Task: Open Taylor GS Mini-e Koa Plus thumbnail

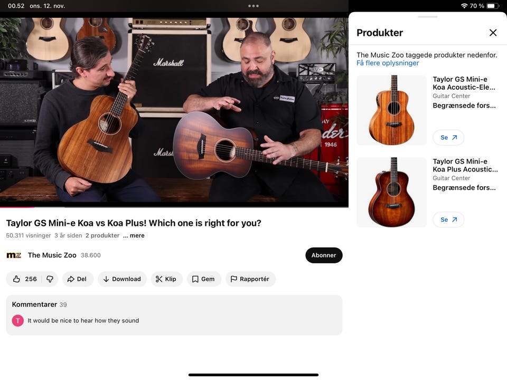Action: [391, 192]
